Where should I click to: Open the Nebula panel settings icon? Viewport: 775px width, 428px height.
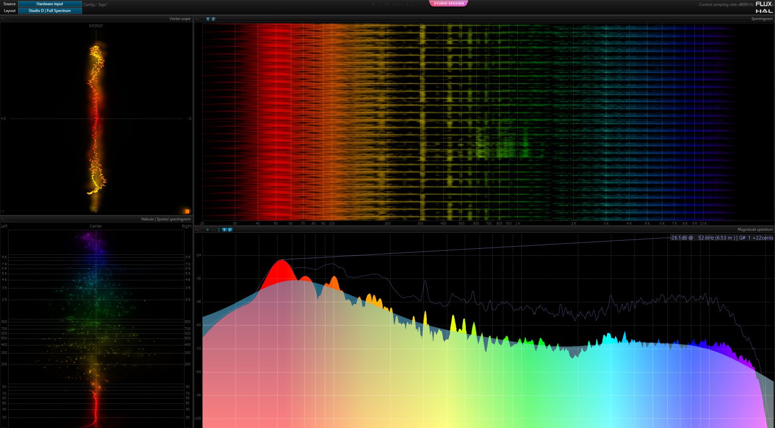[x=3, y=220]
